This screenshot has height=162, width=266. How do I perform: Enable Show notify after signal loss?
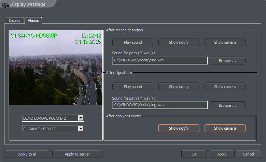point(179,87)
